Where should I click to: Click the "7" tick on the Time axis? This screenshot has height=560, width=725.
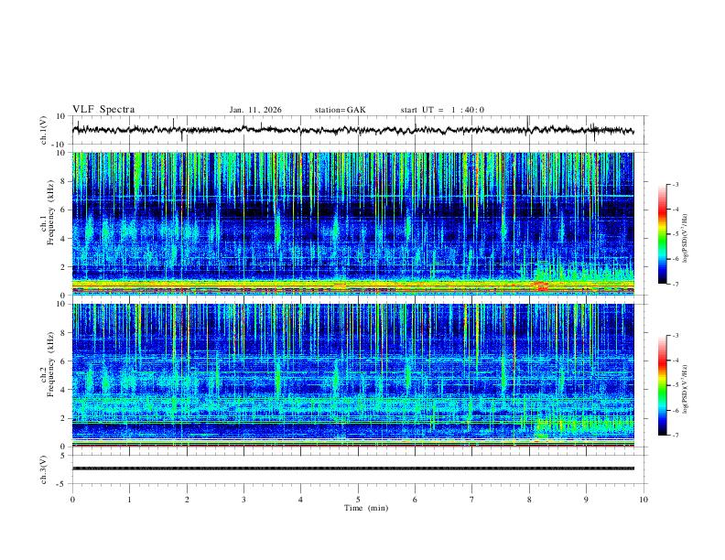click(472, 500)
